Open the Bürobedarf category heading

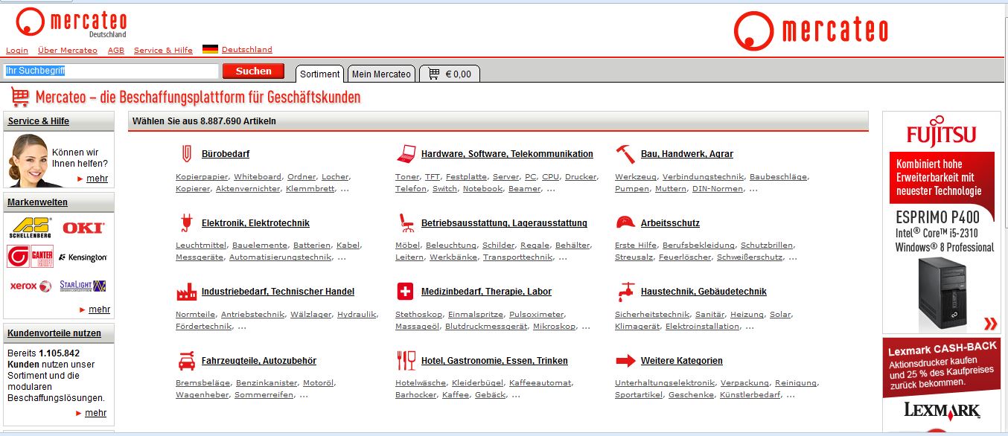[x=226, y=154]
